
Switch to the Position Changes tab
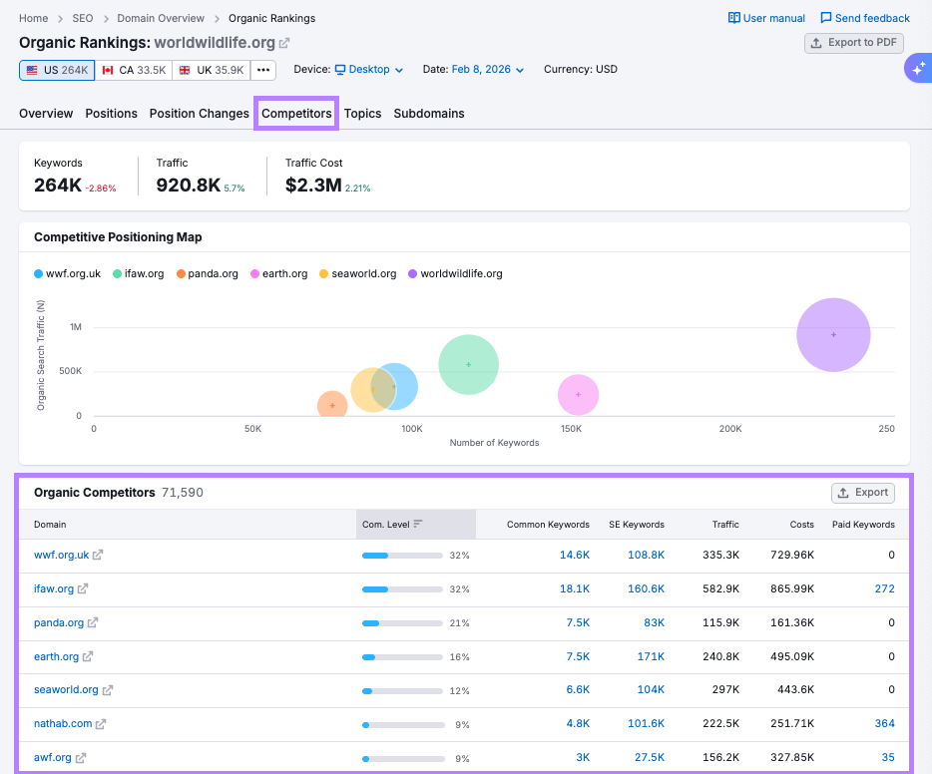[x=199, y=114]
